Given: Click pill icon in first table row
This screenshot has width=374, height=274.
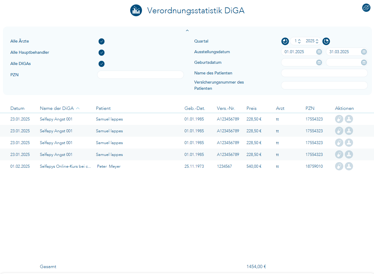Looking at the screenshot, I should pyautogui.click(x=339, y=119).
